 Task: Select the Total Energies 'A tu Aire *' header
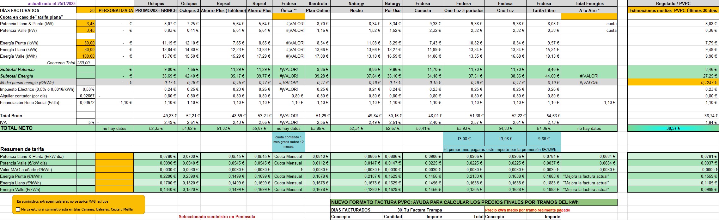[x=589, y=10]
